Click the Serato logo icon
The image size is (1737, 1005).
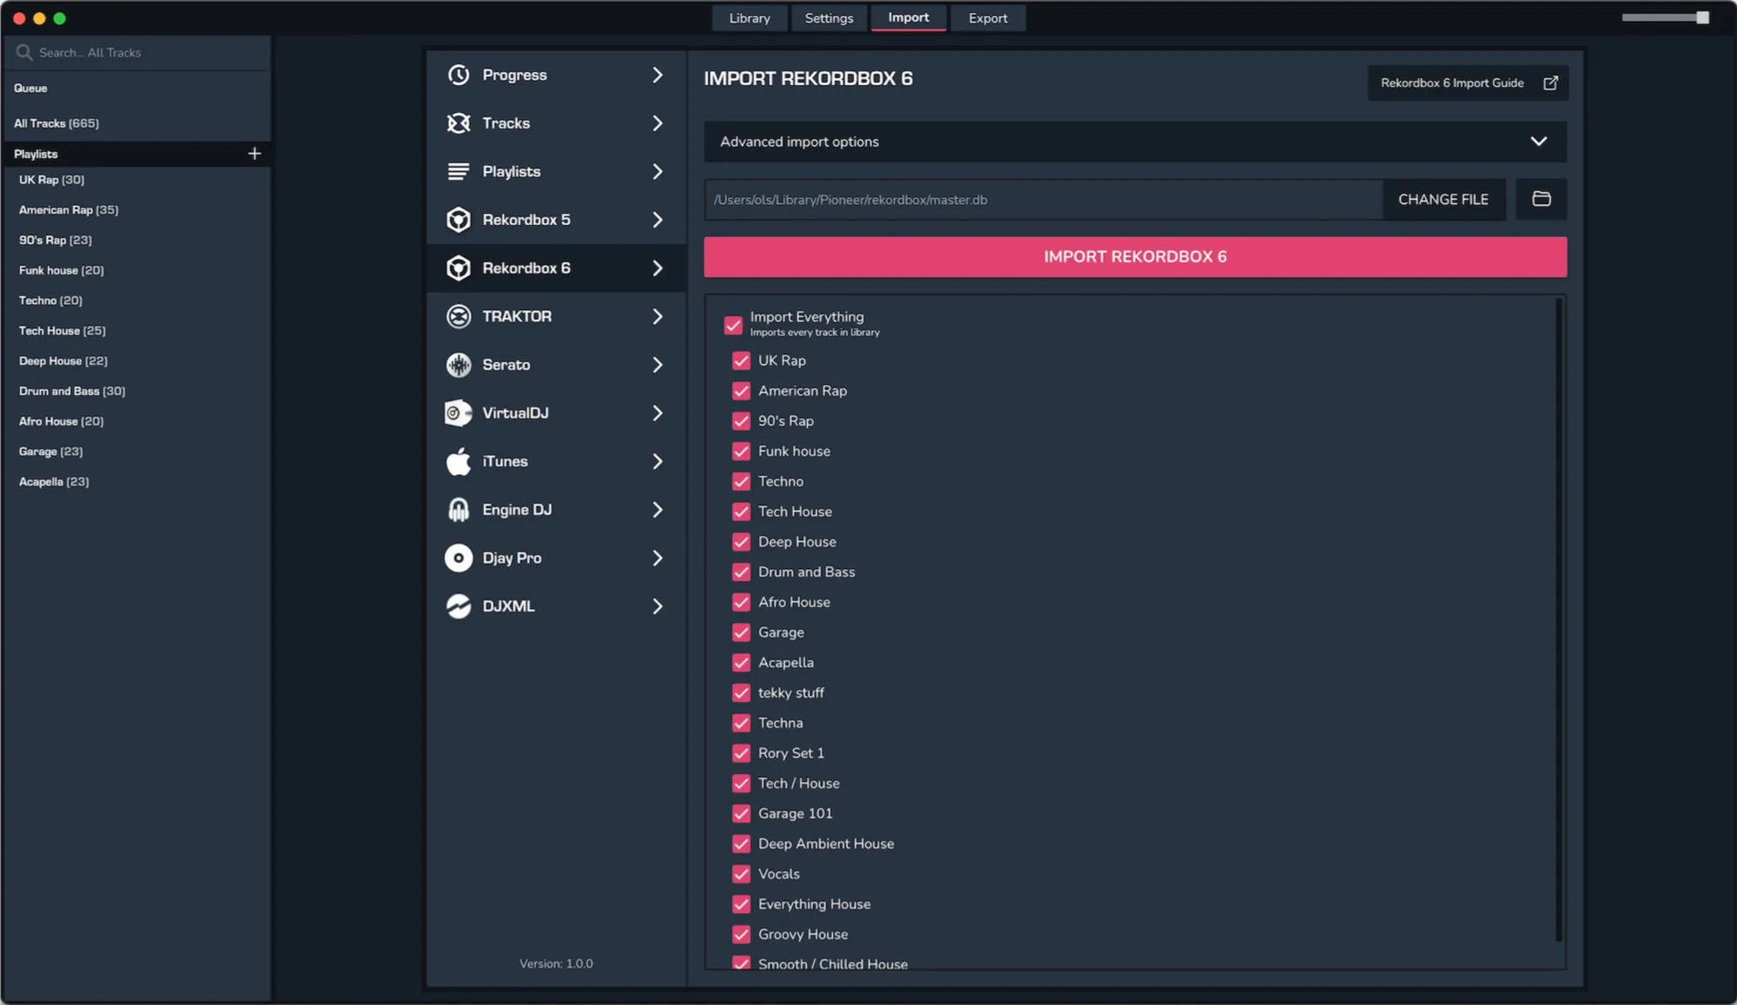[x=459, y=365]
